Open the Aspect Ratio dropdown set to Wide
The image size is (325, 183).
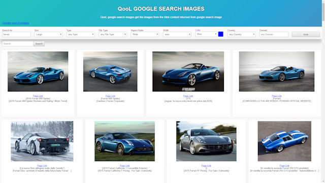(x=145, y=35)
